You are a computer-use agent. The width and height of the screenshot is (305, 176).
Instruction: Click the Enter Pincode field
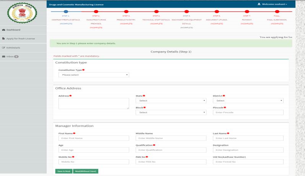coord(248,112)
